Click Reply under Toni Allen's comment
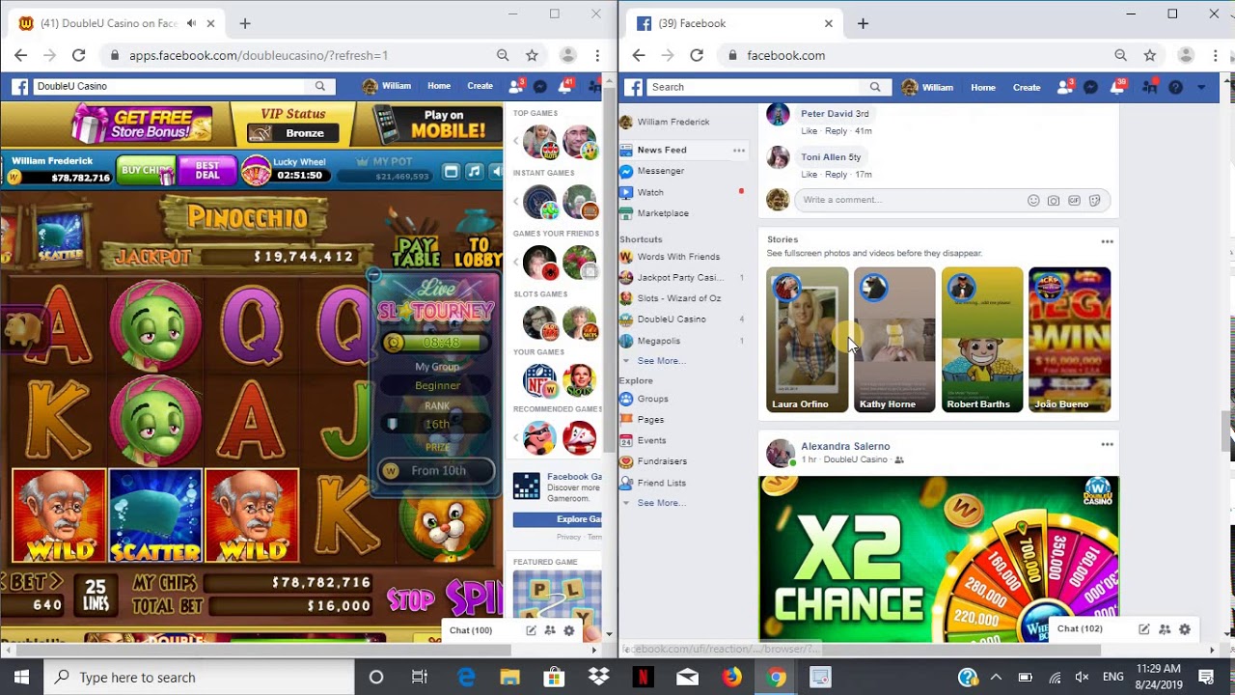Screen dimensions: 1235x695 pos(836,175)
